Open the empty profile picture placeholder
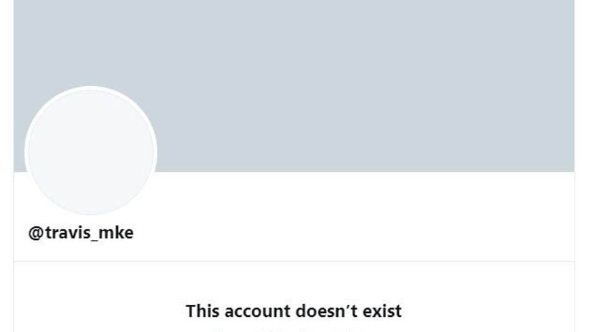 click(x=91, y=151)
